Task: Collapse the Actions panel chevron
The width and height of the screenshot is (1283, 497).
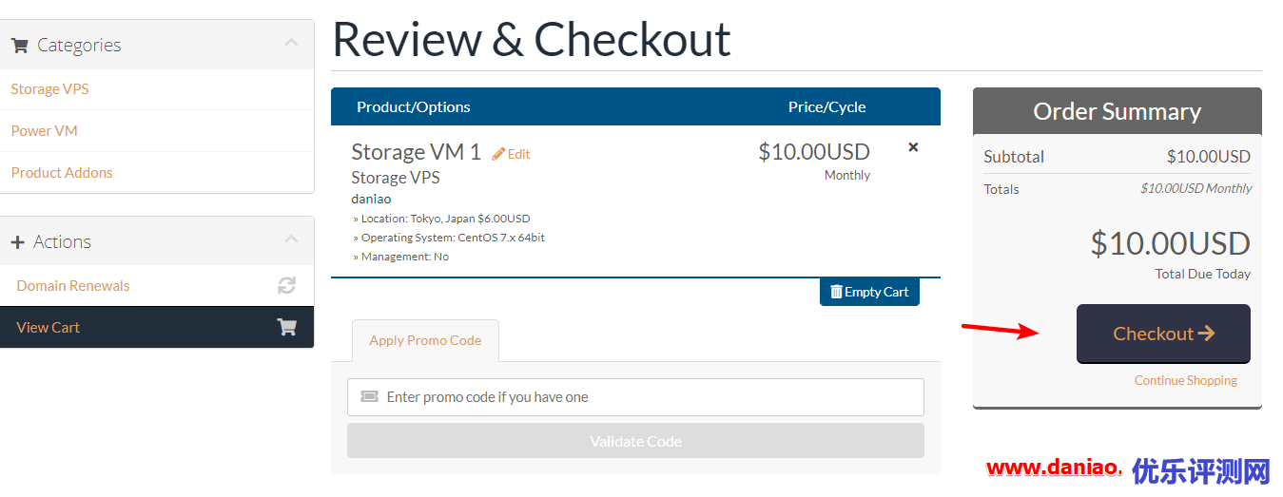Action: pyautogui.click(x=291, y=239)
